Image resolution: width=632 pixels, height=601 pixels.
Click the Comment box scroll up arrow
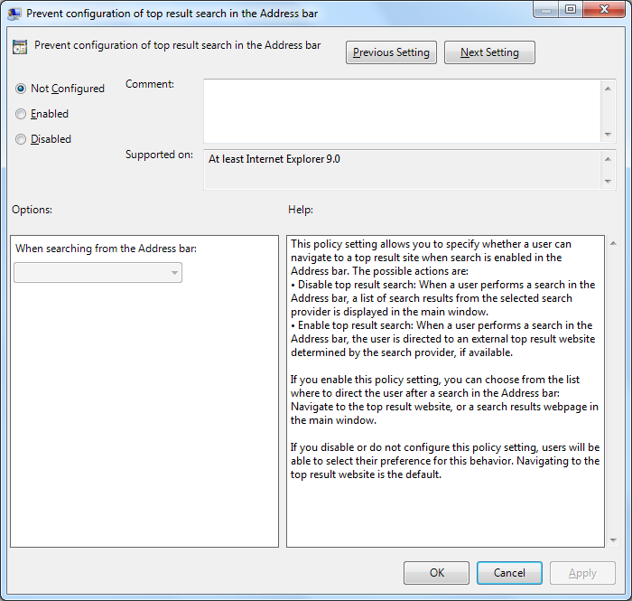click(x=608, y=87)
